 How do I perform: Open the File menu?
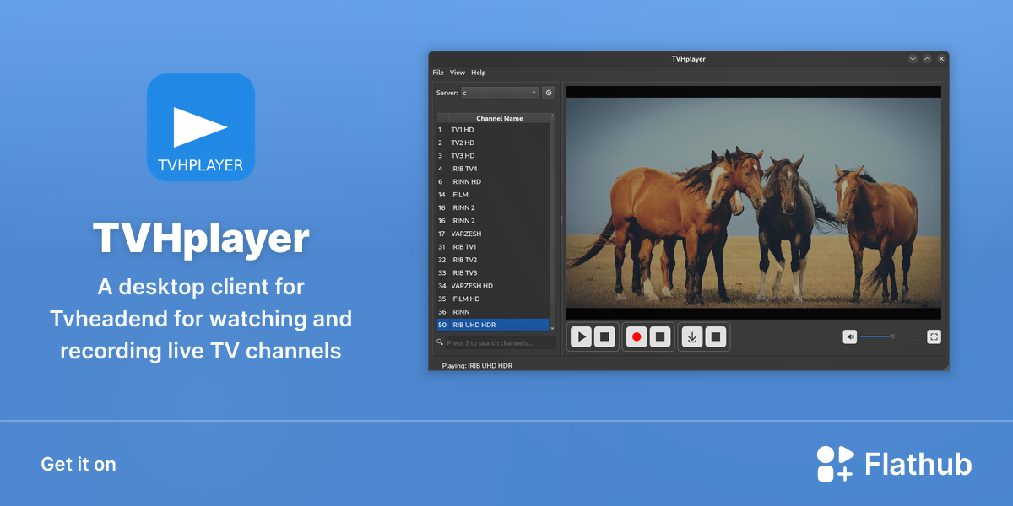click(x=438, y=73)
